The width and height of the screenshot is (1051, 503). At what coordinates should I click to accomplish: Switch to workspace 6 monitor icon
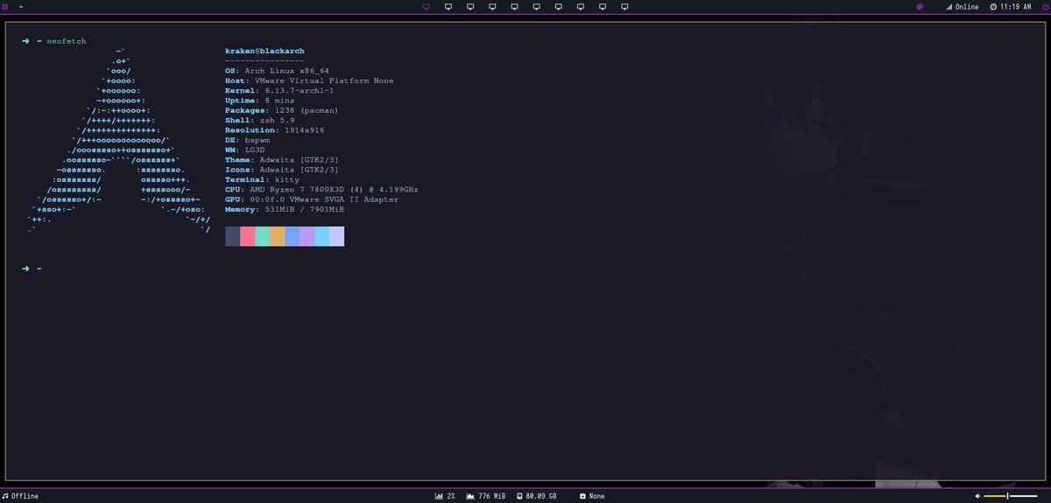[536, 6]
